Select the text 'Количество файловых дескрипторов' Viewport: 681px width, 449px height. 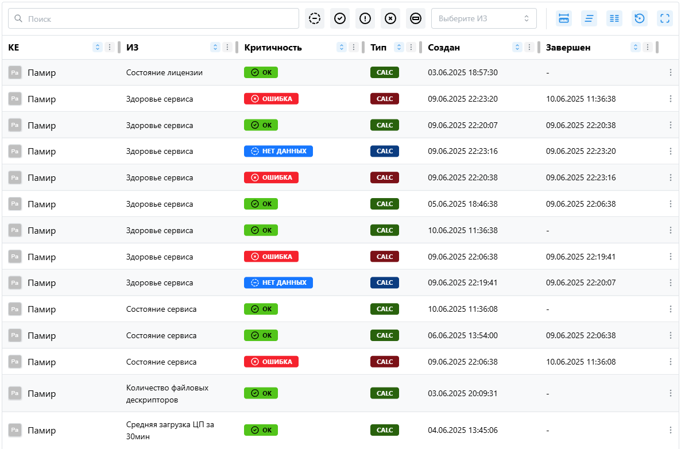167,393
